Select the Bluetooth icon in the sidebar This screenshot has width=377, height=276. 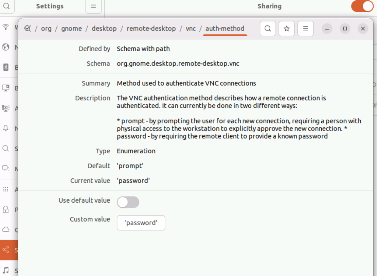6,67
